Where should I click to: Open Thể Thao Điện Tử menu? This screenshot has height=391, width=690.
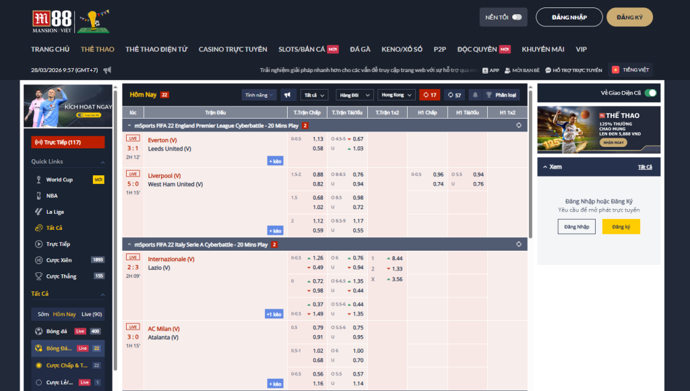pos(156,49)
